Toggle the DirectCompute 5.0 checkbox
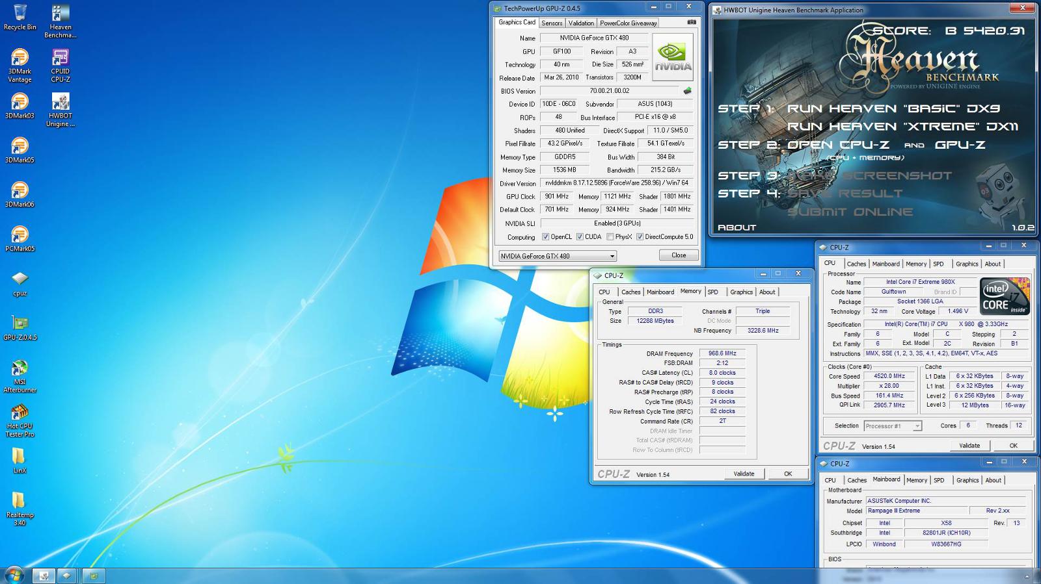Viewport: 1041px width, 584px height. [x=640, y=237]
